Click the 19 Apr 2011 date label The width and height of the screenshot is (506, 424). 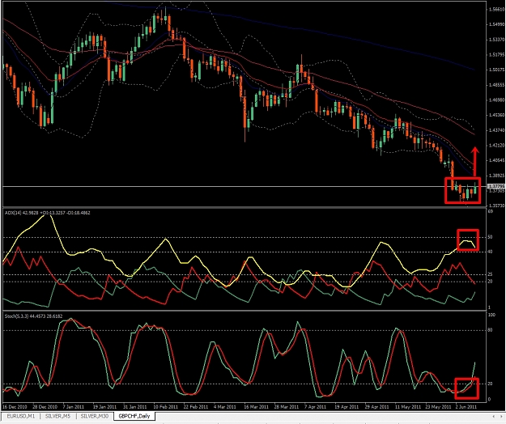(347, 407)
